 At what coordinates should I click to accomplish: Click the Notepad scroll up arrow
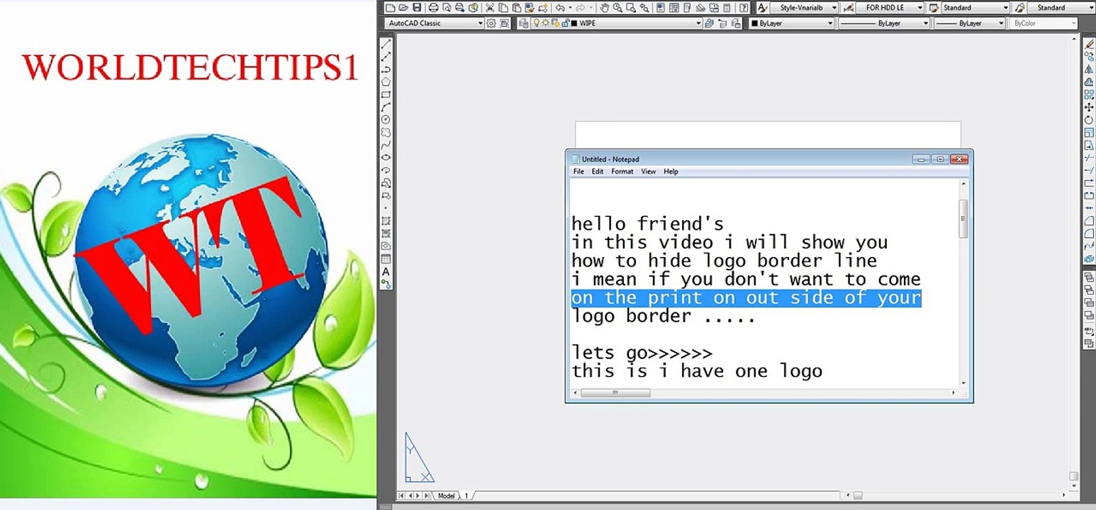[963, 184]
